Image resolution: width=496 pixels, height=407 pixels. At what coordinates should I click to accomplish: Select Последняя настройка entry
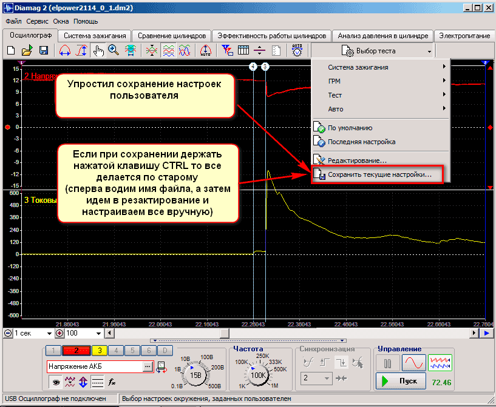[381, 142]
